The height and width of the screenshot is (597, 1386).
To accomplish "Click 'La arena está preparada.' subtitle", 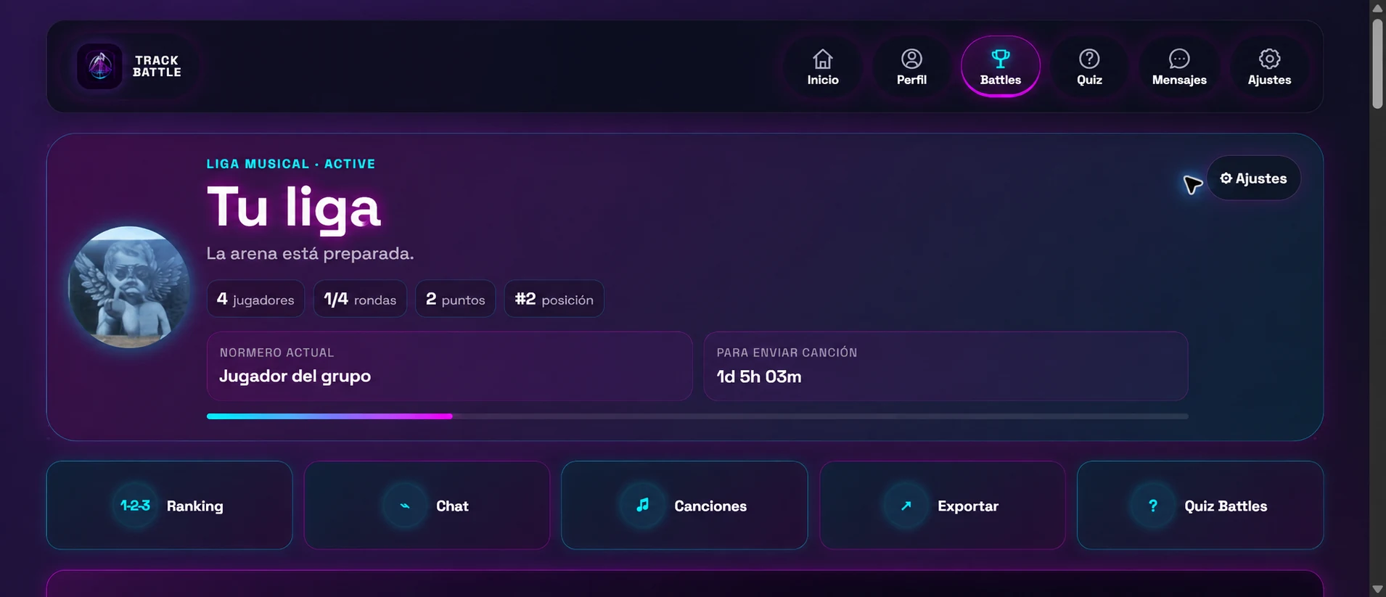I will click(310, 253).
